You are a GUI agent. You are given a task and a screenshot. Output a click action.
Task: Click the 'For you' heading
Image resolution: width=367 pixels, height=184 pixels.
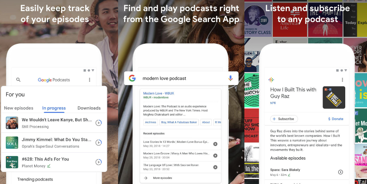click(x=15, y=95)
